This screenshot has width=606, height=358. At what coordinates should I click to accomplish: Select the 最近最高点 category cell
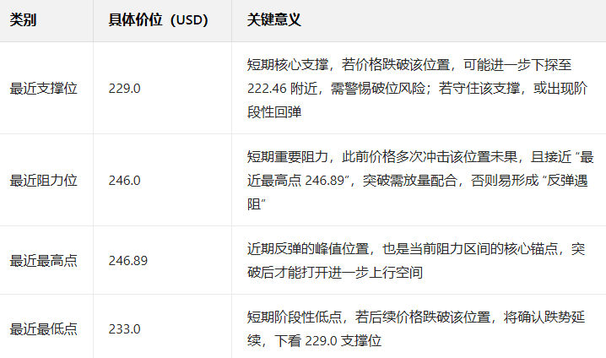click(x=46, y=260)
